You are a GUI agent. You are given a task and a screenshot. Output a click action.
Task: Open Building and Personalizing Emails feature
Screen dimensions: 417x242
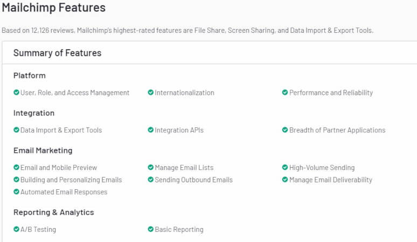(71, 180)
